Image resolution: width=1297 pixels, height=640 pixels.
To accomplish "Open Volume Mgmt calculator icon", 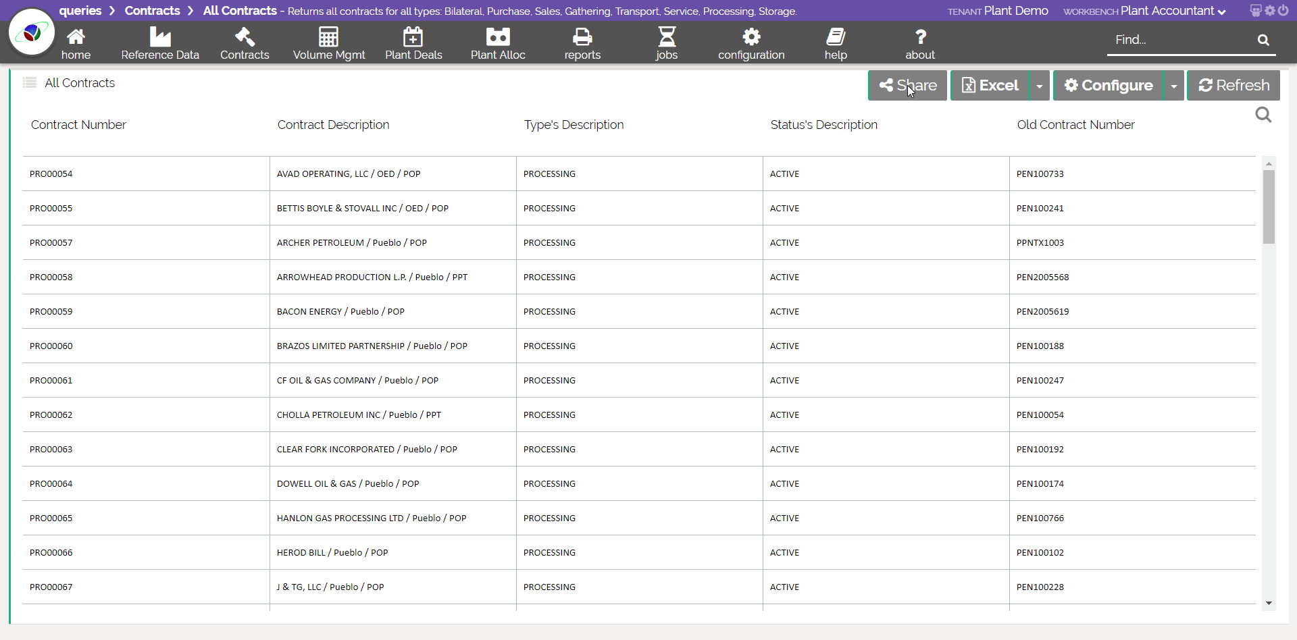I will click(x=328, y=36).
